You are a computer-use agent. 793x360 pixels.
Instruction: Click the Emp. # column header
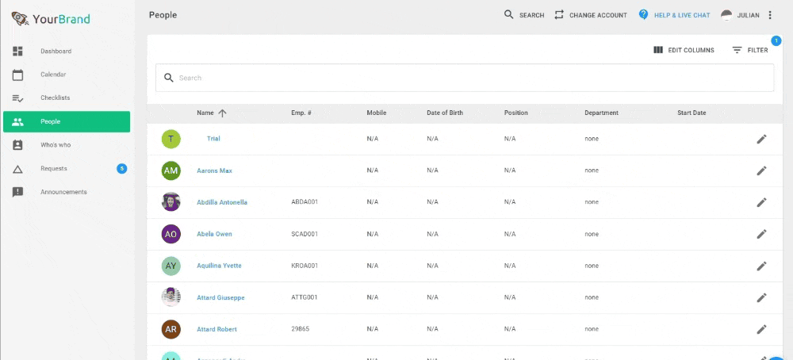point(301,113)
